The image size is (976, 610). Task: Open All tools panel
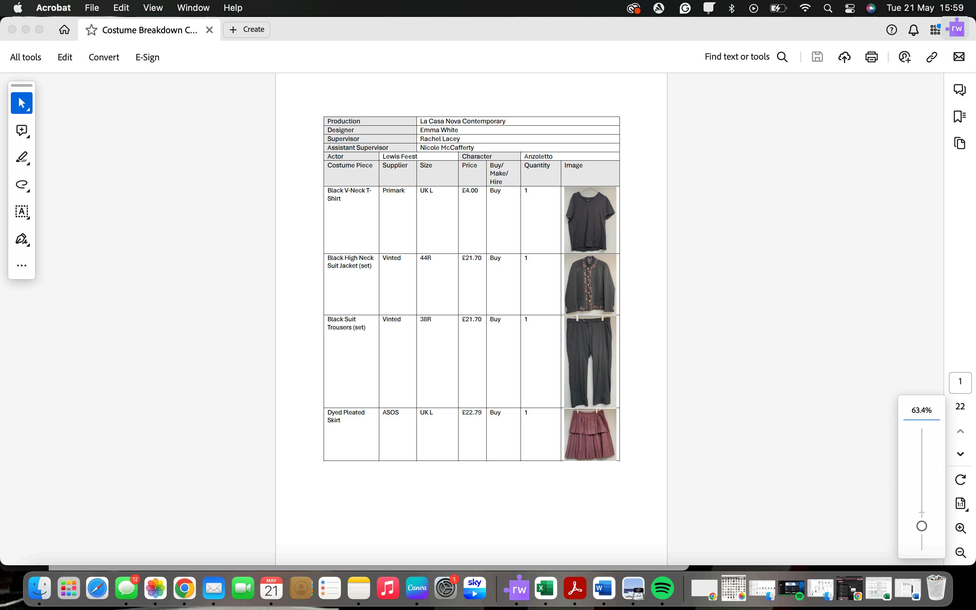click(x=25, y=57)
